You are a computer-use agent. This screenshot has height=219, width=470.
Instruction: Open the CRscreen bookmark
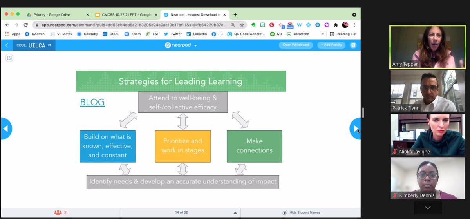(298, 34)
